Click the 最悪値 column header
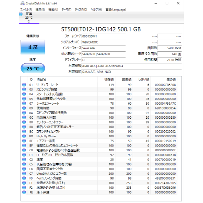Image resolution: width=203 pixels, height=203 pixels. pyautogui.click(x=124, y=79)
